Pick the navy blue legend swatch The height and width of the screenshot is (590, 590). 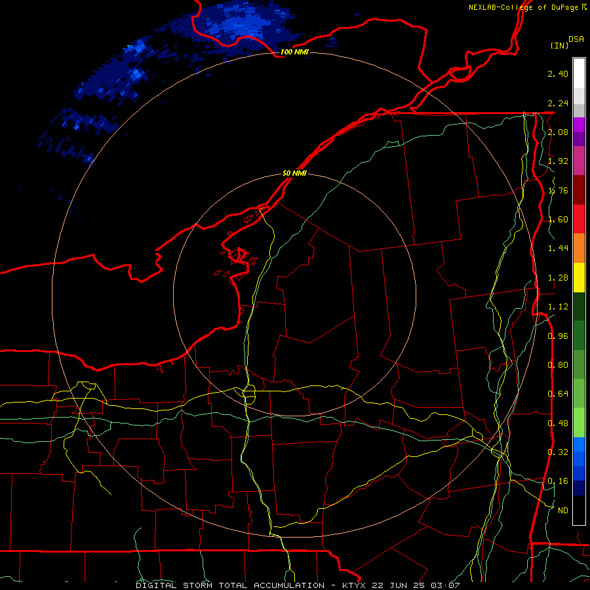(579, 488)
